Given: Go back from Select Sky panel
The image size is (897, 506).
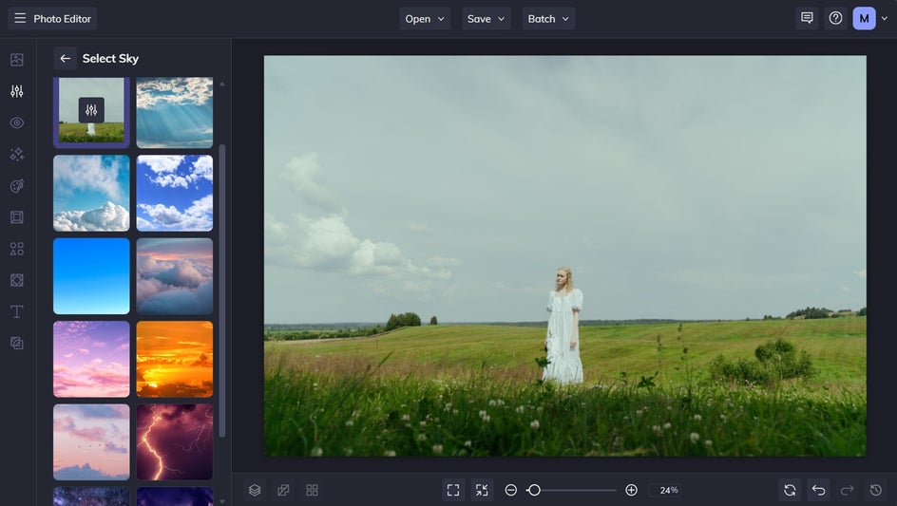Looking at the screenshot, I should 66,58.
